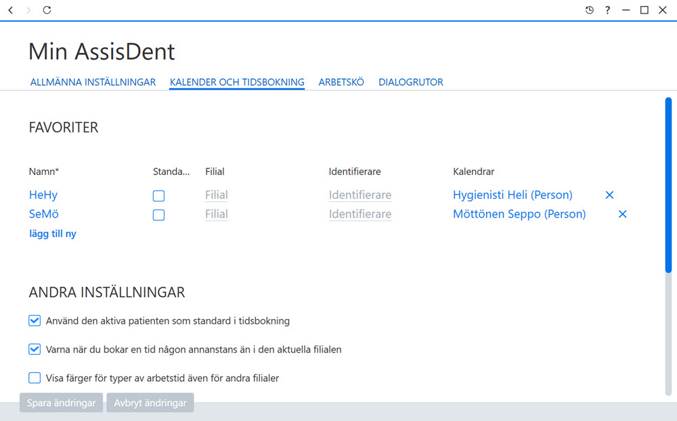Click the blue vertical scrollbar thumb
This screenshot has height=421, width=677.
(668, 185)
